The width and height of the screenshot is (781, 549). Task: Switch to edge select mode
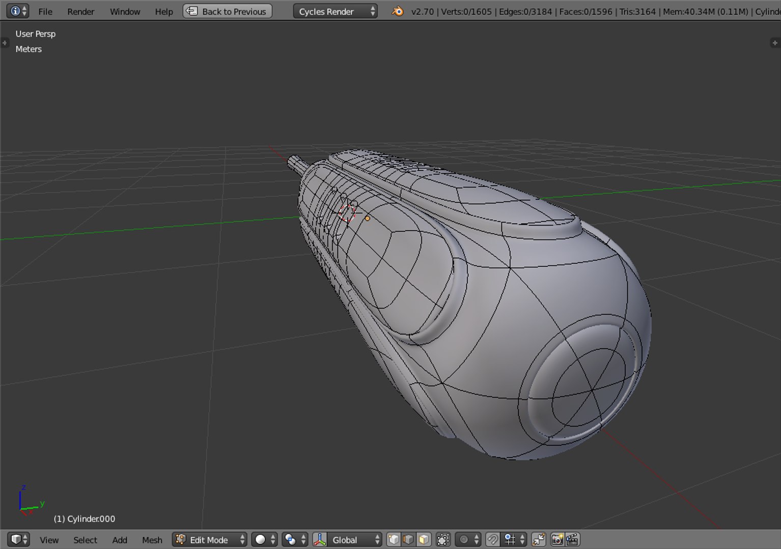pyautogui.click(x=408, y=539)
